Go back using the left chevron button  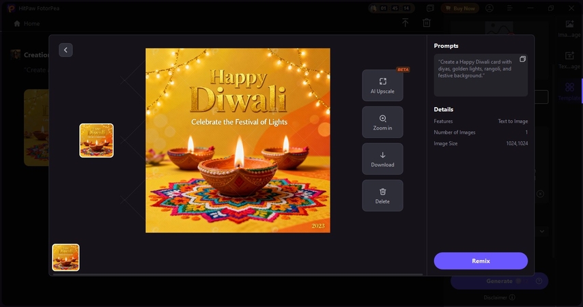pos(66,50)
